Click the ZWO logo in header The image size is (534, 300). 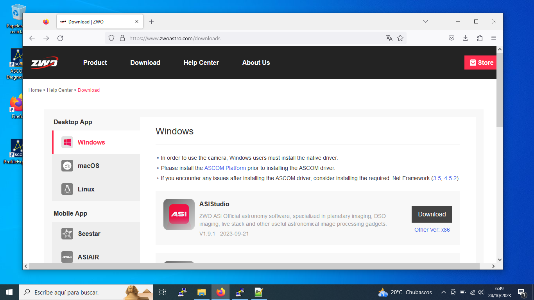pyautogui.click(x=44, y=62)
